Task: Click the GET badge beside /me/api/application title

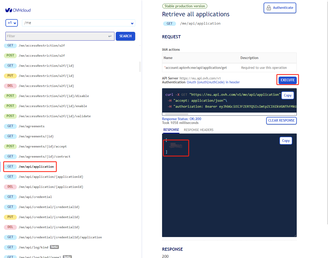Action: pos(170,24)
